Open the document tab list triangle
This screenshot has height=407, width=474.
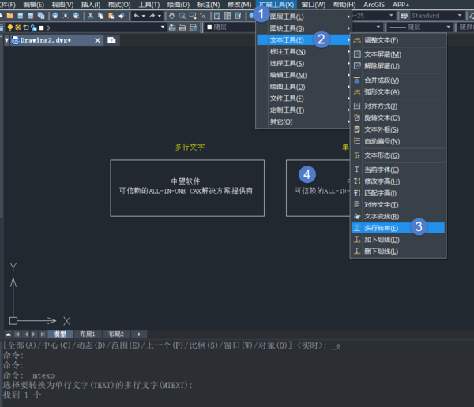(6, 40)
